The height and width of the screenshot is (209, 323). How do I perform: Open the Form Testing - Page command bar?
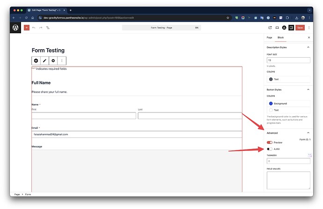pyautogui.click(x=161, y=28)
